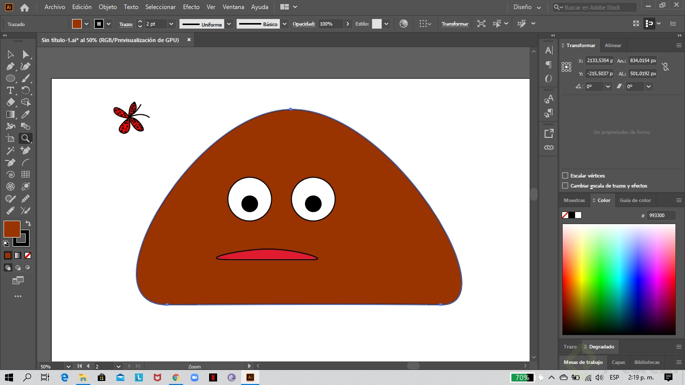685x385 pixels.
Task: Set None fill mode button
Action: point(28,255)
